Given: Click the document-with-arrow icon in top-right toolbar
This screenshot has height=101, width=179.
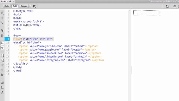Looking at the screenshot, I should [x=167, y=6].
